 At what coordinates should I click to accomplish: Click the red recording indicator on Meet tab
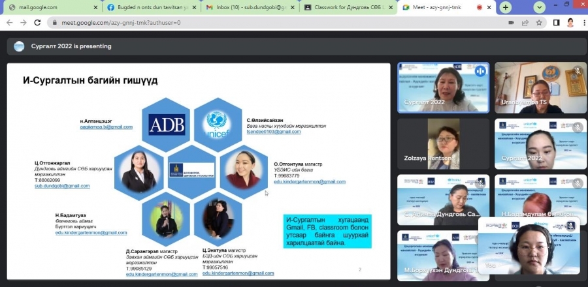[x=480, y=7]
